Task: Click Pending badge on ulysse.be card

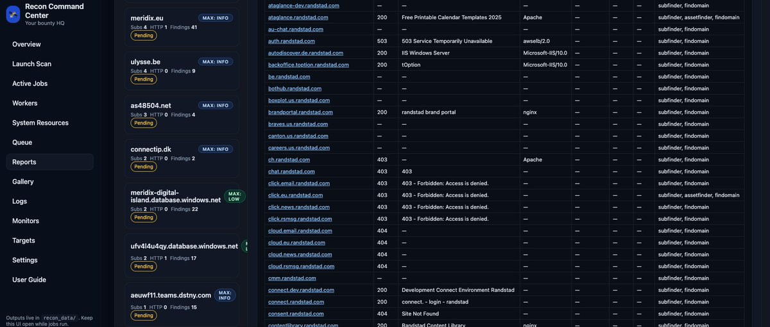Action: (x=144, y=79)
